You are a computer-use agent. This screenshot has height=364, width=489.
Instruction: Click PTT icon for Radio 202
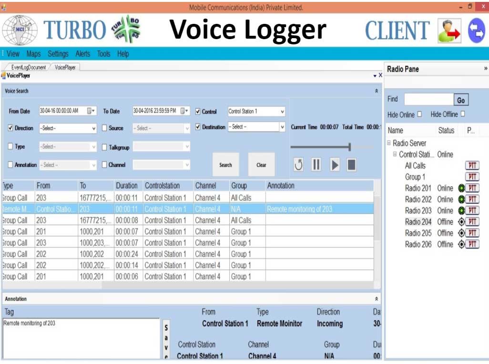pyautogui.click(x=472, y=199)
